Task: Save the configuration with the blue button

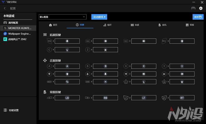Action: (x=198, y=17)
